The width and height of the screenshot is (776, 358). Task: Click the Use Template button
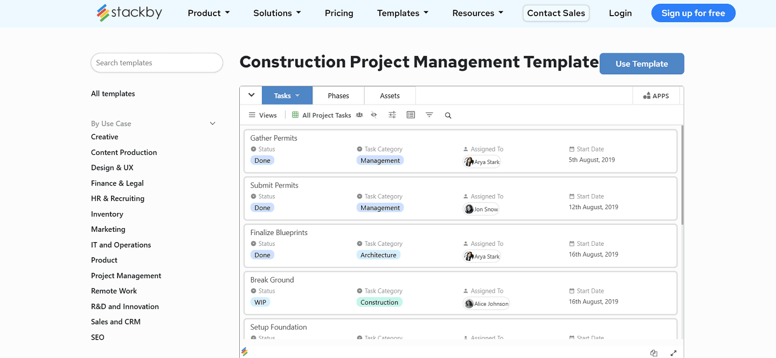click(x=641, y=64)
